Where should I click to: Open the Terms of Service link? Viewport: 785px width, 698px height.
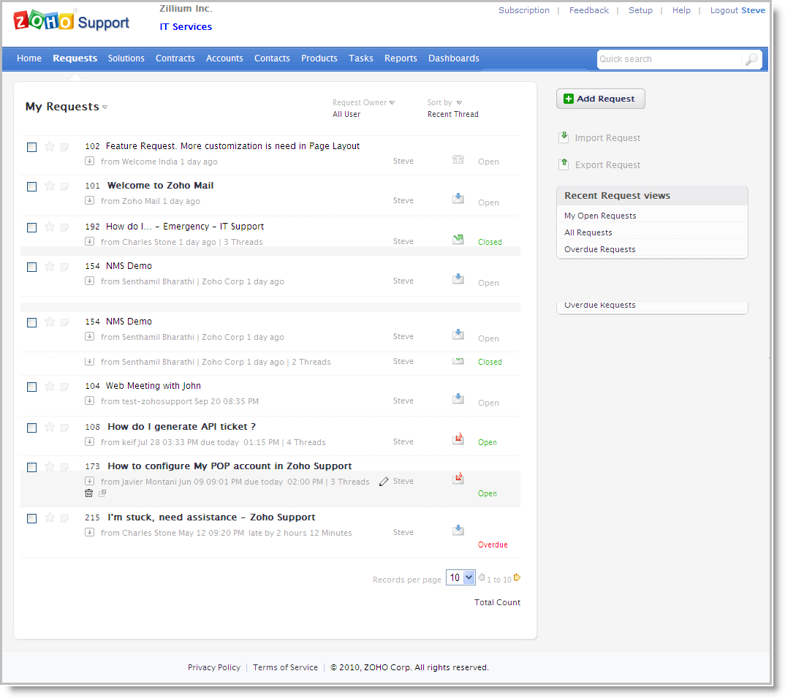[285, 667]
